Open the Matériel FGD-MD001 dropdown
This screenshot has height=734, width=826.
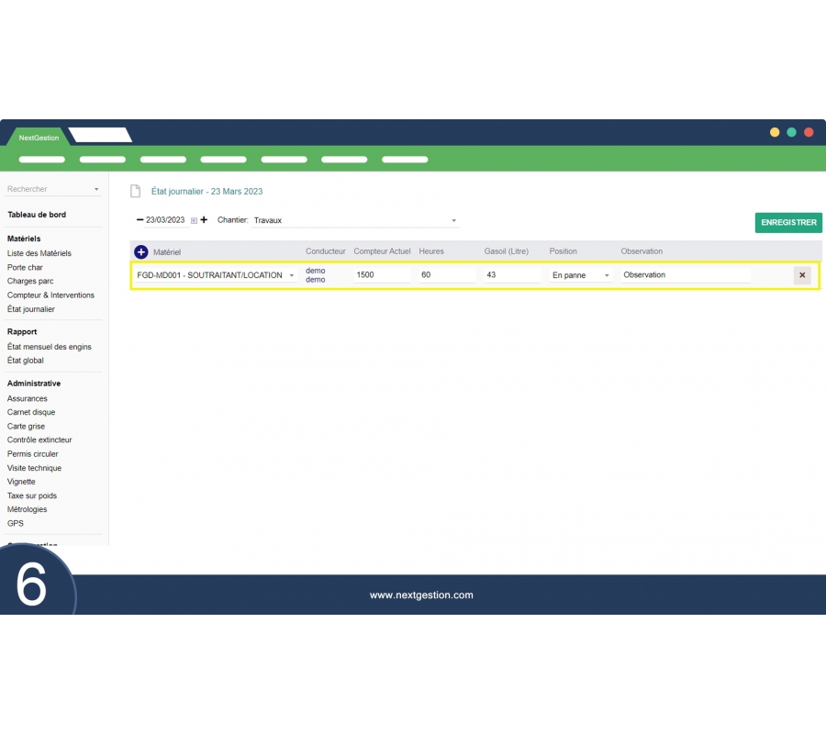[x=292, y=275]
